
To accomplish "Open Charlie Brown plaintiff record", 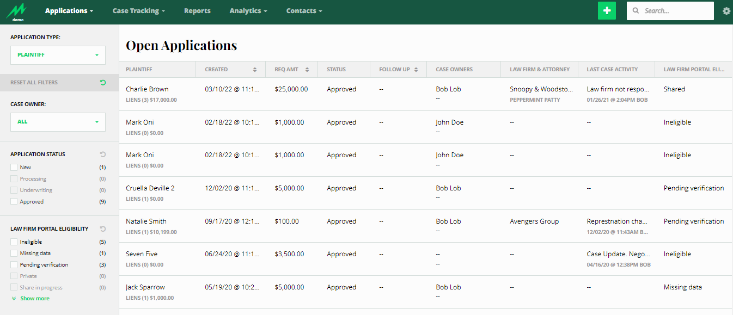I will point(147,89).
